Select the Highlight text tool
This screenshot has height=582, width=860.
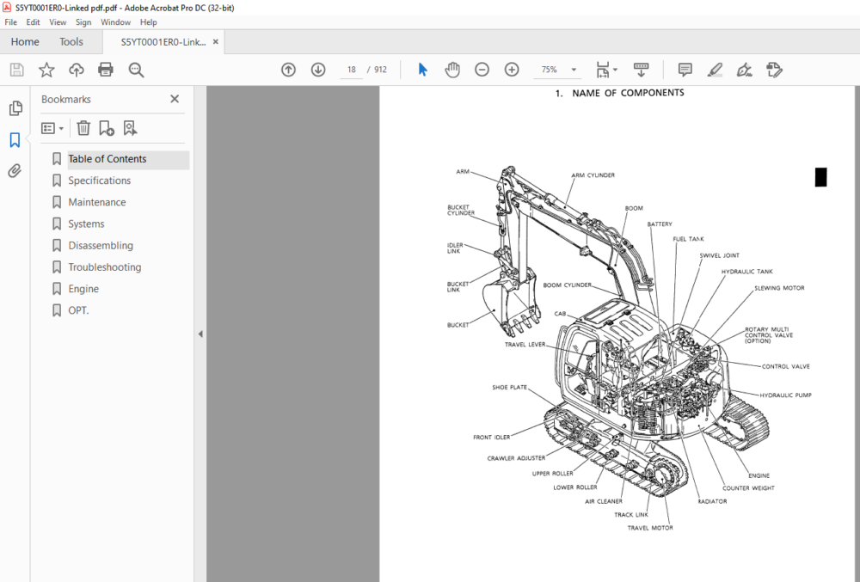click(x=715, y=70)
